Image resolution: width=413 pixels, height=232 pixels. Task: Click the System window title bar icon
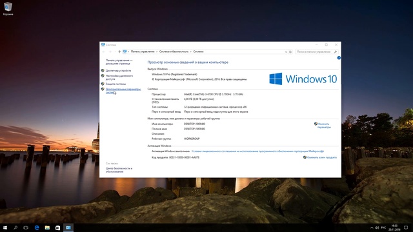click(103, 44)
